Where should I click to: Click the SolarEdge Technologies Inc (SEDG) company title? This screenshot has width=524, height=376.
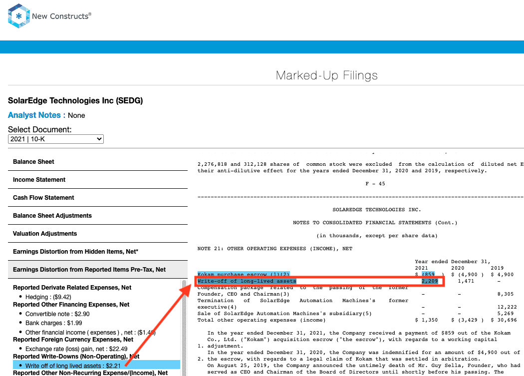(x=75, y=101)
